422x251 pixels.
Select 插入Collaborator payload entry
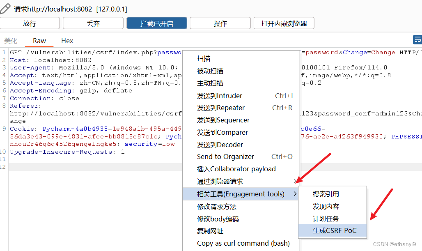point(241,169)
